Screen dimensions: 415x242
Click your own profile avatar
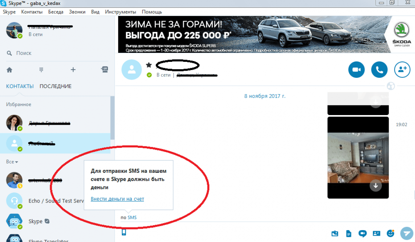[14, 30]
